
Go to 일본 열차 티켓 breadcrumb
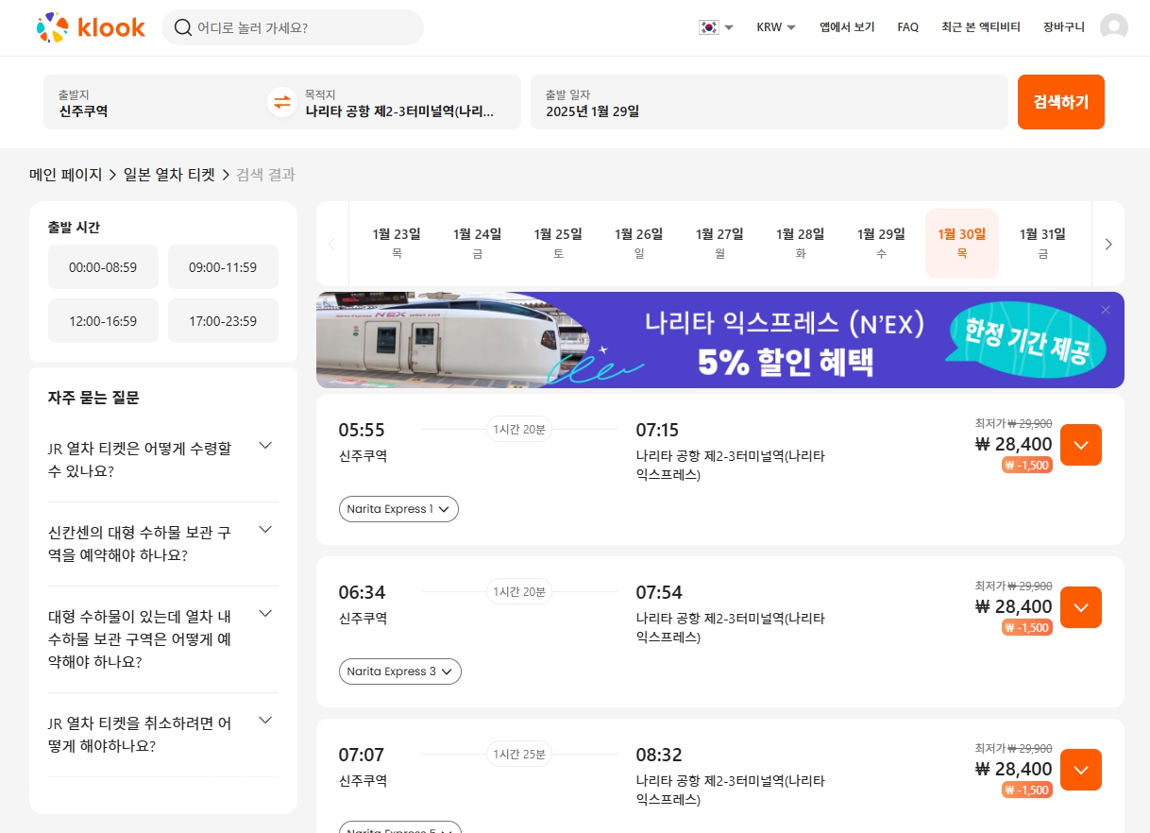(169, 175)
